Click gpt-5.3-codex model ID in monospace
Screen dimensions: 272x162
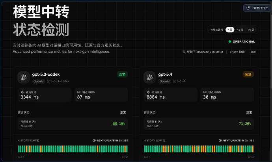click(x=58, y=81)
